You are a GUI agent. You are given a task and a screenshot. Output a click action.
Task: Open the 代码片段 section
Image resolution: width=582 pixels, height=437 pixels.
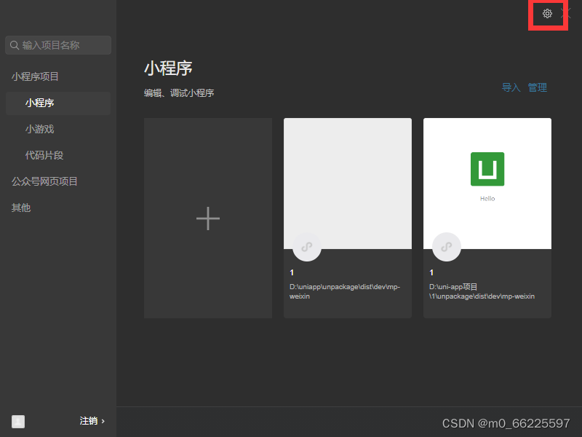pyautogui.click(x=44, y=155)
